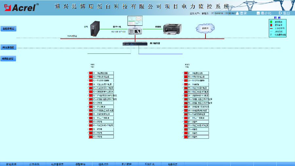The image size is (295, 166).
Task: Click meter label in row 36
Action: point(198,133)
